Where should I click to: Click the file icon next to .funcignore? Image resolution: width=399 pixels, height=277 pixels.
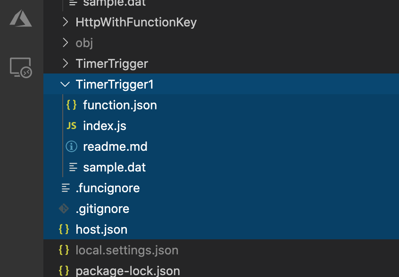[x=64, y=188]
